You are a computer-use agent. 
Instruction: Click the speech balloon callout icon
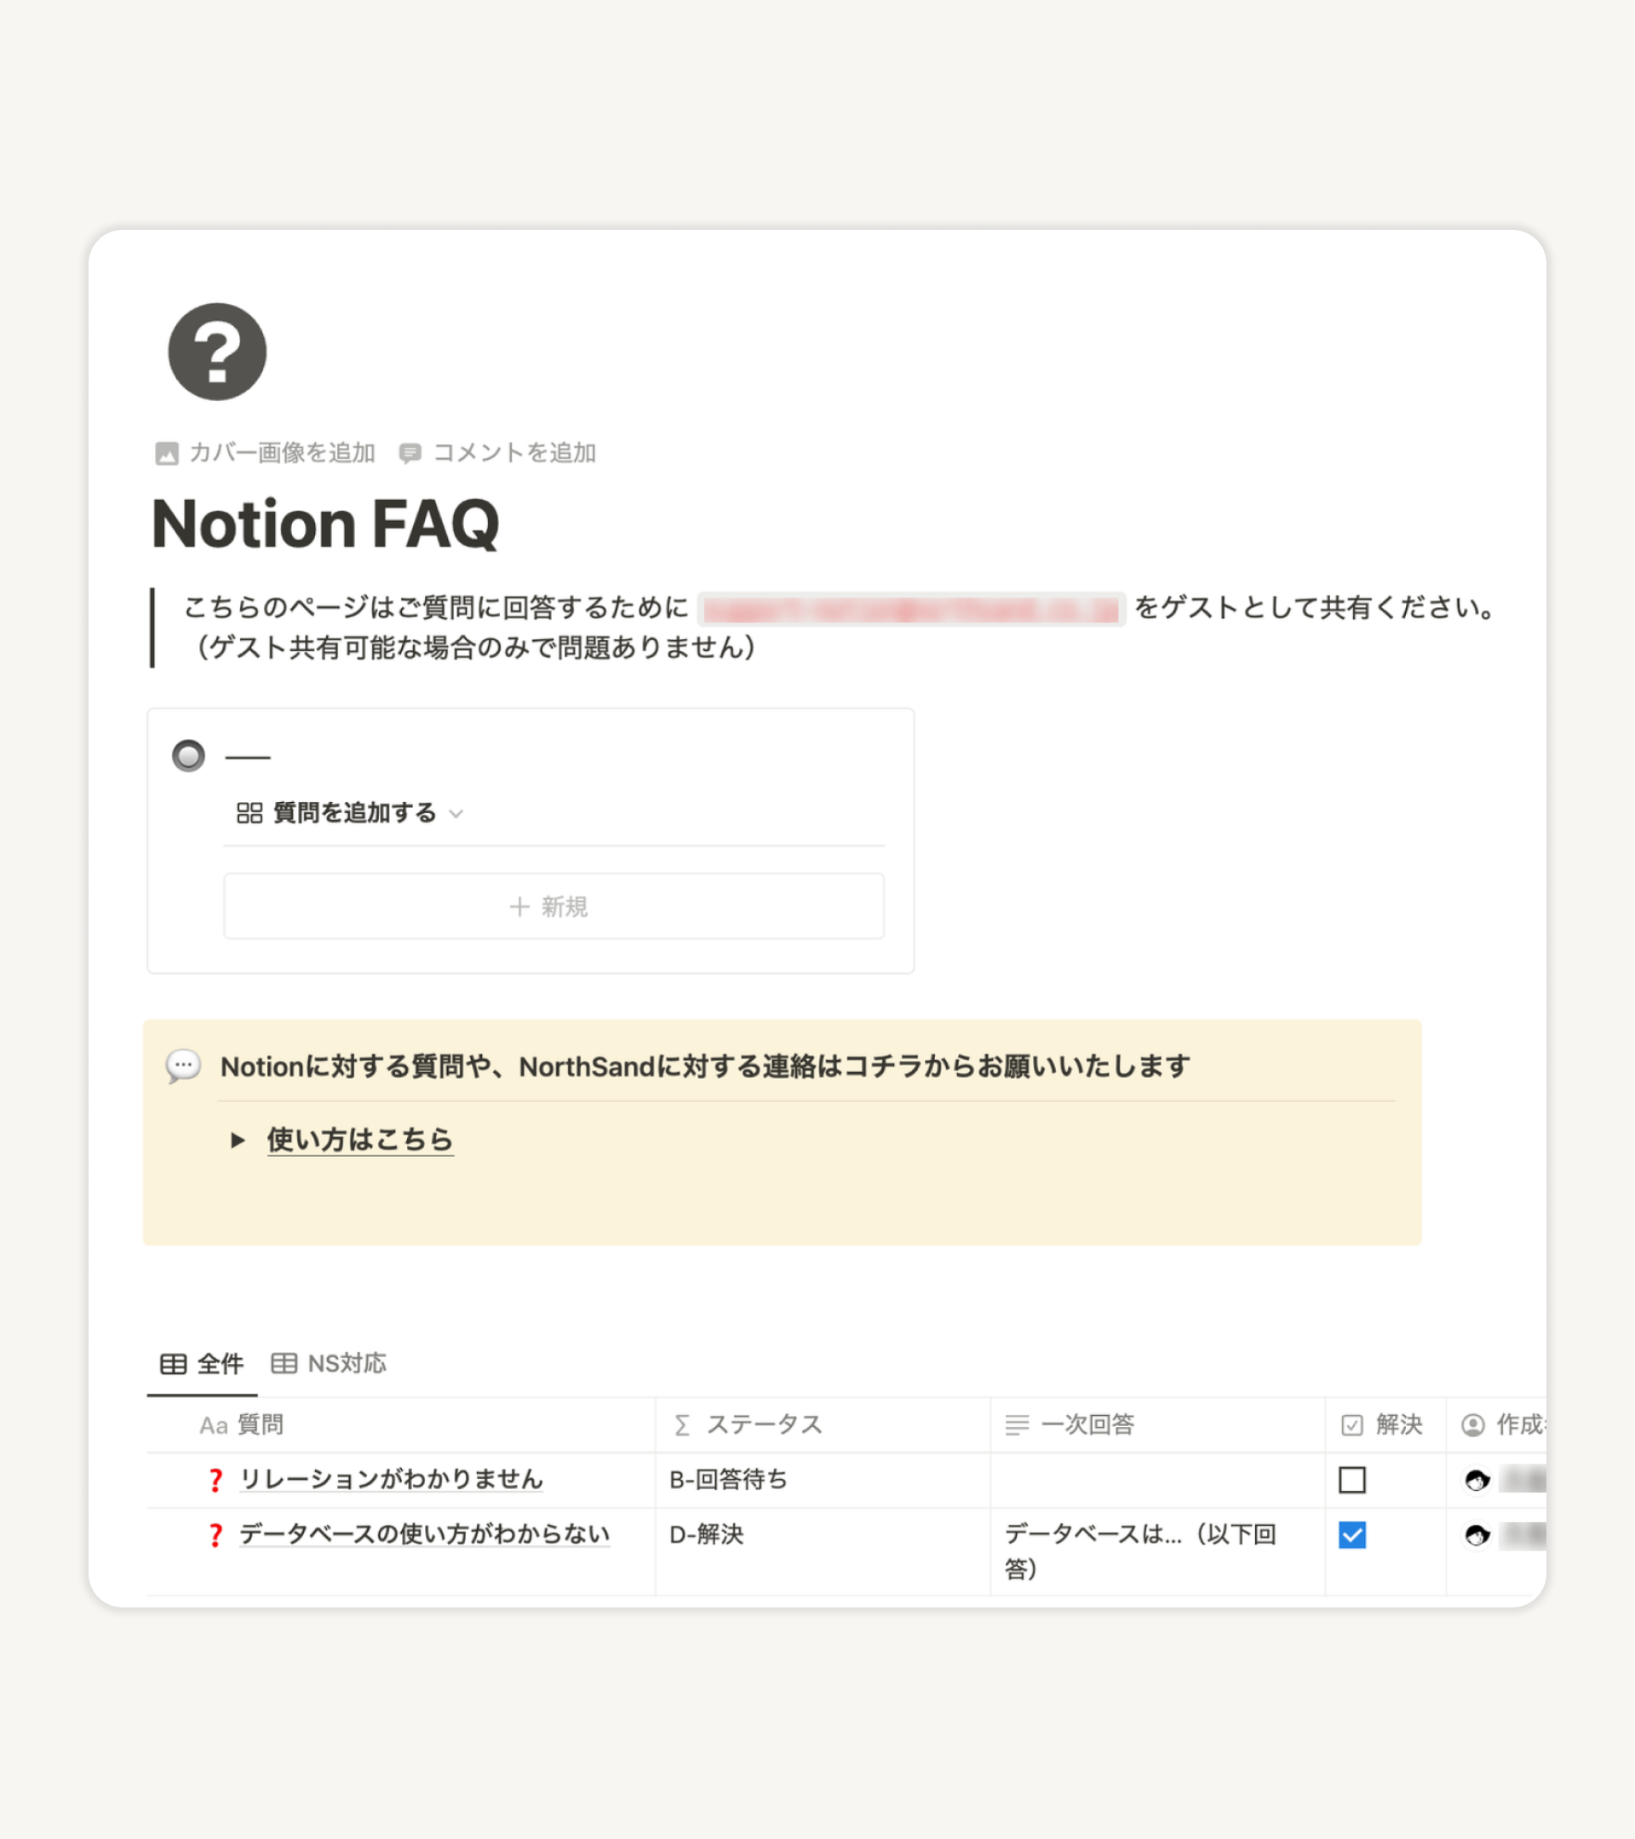point(184,1066)
